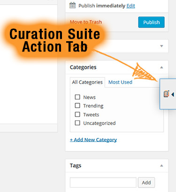This screenshot has width=176, height=192.
Task: Check the Trending category checkbox
Action: click(x=77, y=105)
